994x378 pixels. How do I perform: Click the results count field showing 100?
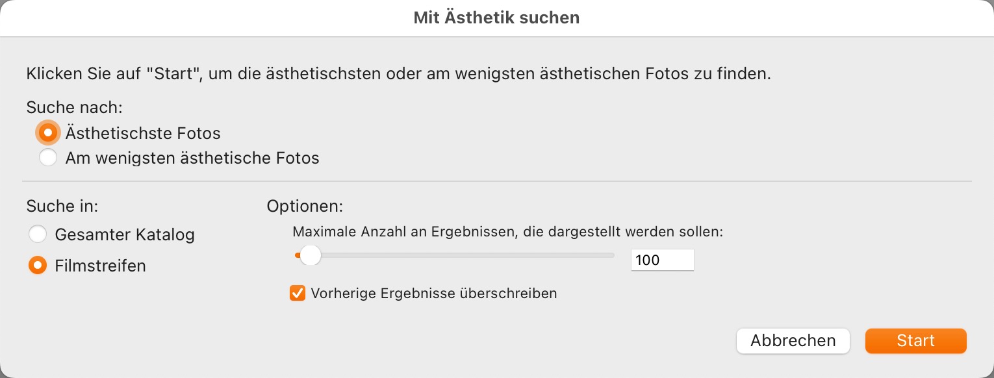661,260
